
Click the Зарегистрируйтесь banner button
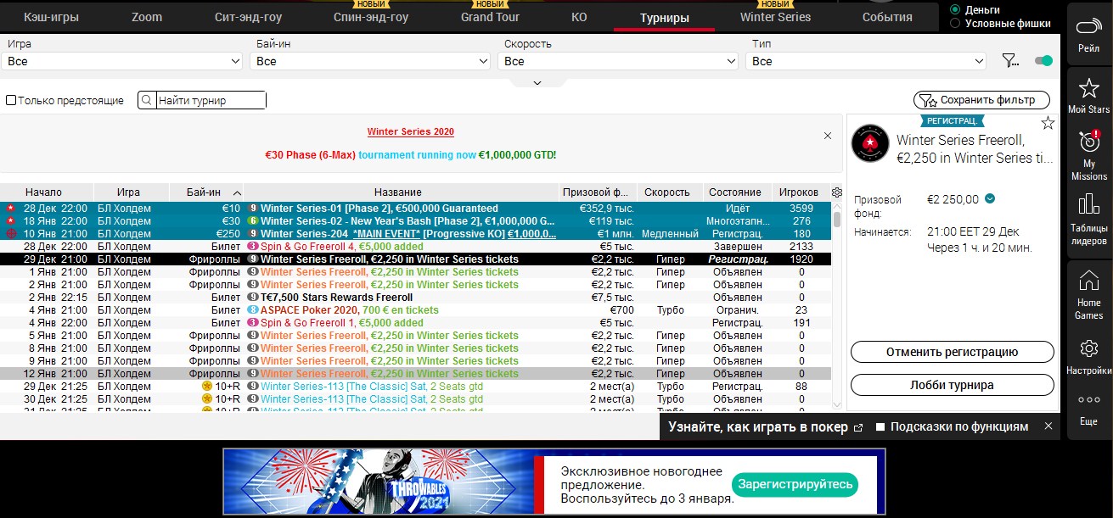(795, 484)
